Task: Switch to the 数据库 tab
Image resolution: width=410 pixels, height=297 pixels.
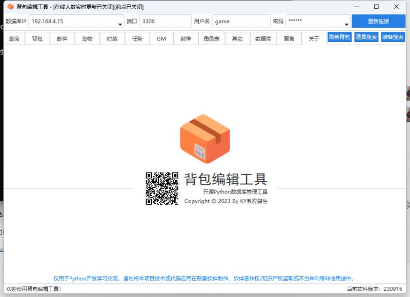Action: click(263, 38)
